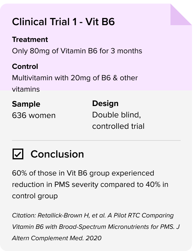Click the Treatment heading
The height and width of the screenshot is (251, 195).
(x=30, y=40)
